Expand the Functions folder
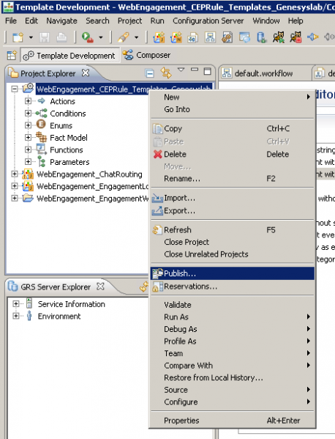This screenshot has height=439, width=335. tap(28, 150)
